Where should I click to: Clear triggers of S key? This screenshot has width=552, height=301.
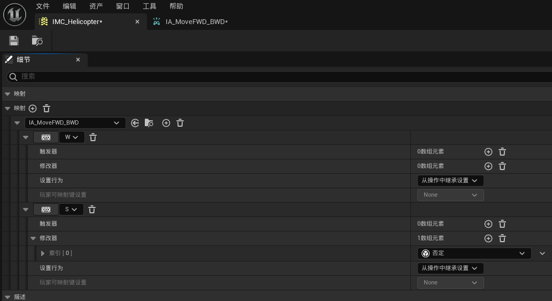coord(502,224)
